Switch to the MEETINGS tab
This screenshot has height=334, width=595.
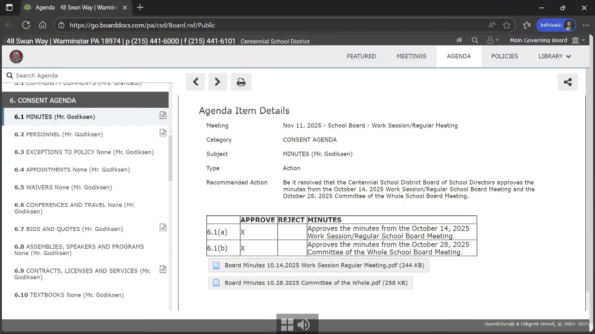[x=411, y=56]
